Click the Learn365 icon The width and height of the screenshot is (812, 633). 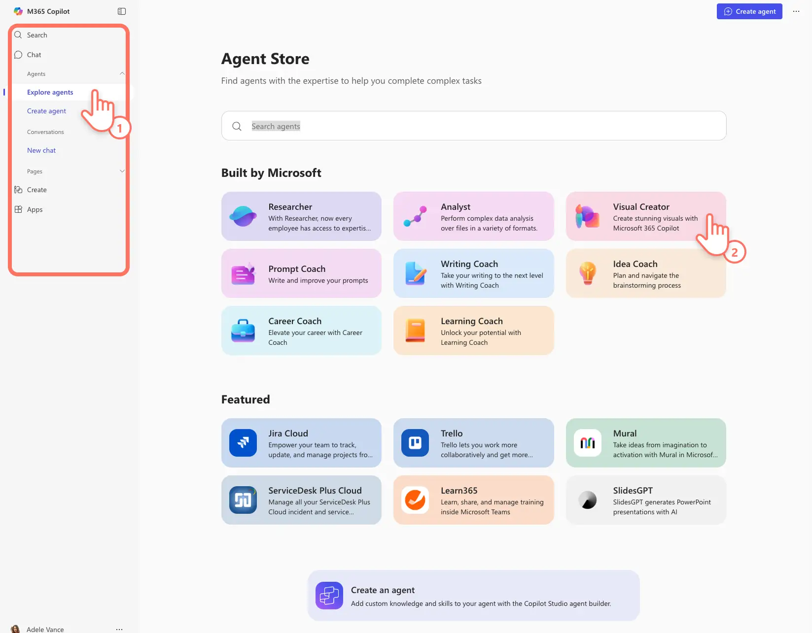(415, 500)
